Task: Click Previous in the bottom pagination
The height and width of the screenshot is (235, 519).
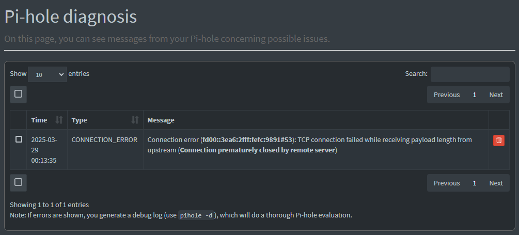Action: [x=446, y=183]
